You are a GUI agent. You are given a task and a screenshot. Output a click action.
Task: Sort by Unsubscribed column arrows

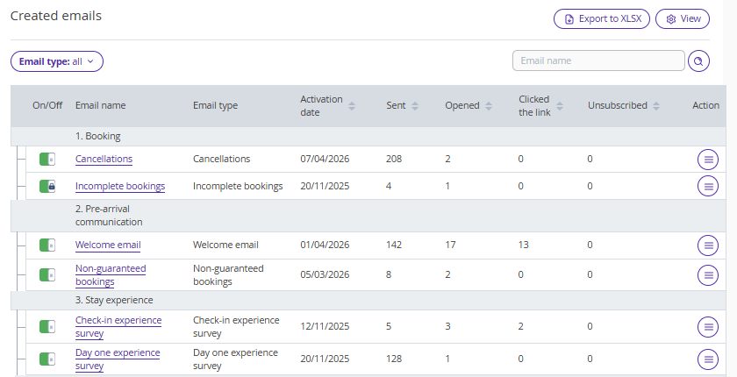click(x=655, y=106)
